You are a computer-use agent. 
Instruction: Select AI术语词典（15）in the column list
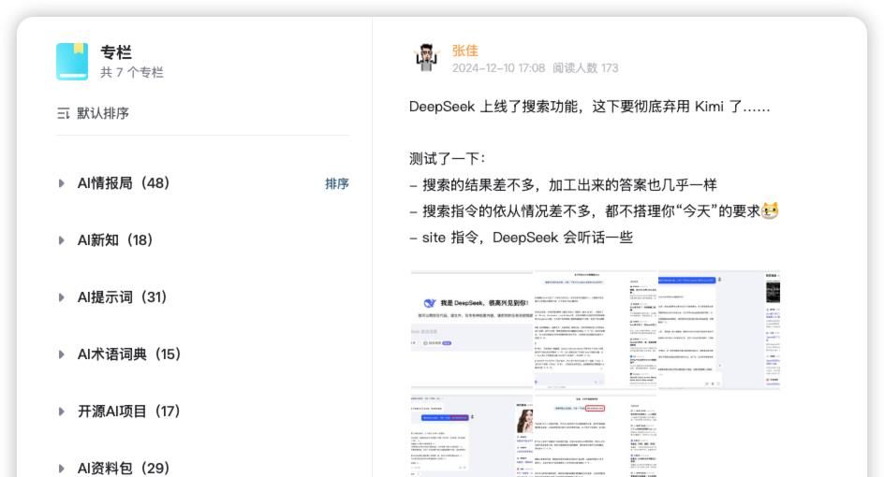(x=129, y=354)
